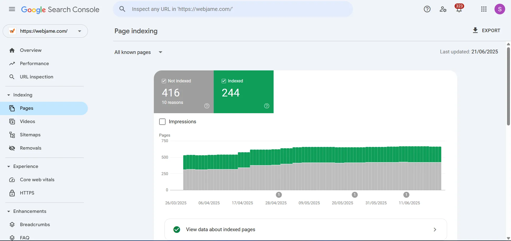Click the 26/03/2025 axis date label
The image size is (511, 241).
pyautogui.click(x=176, y=203)
